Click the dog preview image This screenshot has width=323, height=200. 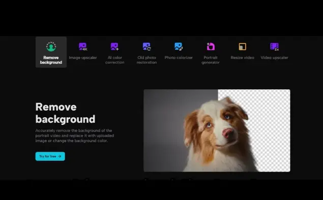(217, 130)
